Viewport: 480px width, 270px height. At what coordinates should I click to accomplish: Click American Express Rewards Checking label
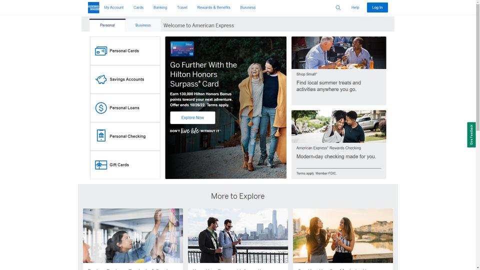[328, 148]
